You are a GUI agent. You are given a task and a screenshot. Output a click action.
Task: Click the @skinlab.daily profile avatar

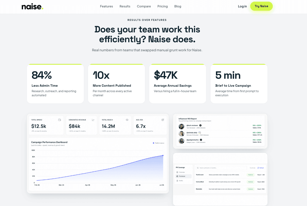181,134
